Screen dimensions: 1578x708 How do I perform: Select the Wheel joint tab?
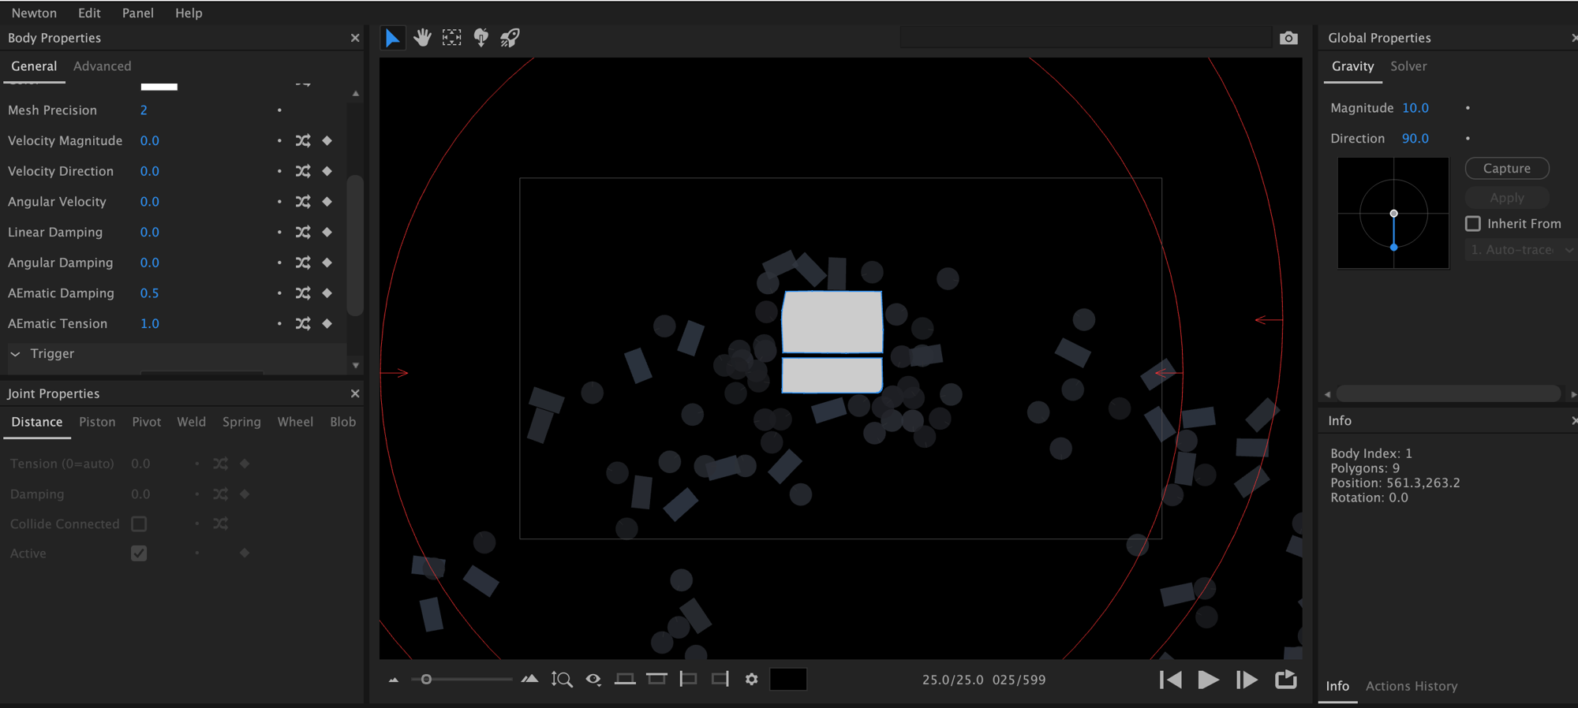click(x=295, y=422)
